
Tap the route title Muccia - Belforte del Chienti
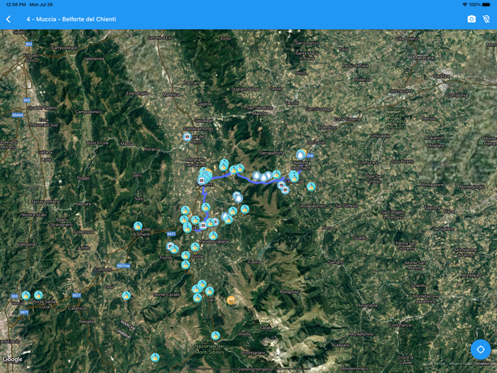tap(71, 19)
